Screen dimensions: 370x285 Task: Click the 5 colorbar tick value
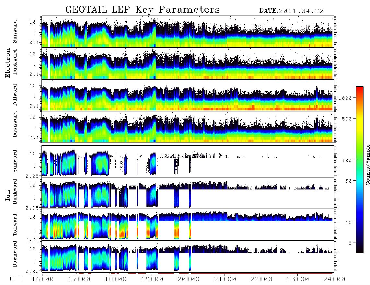pos(350,243)
